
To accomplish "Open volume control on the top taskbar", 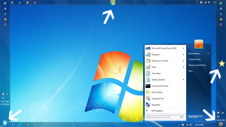I will coord(209,2).
